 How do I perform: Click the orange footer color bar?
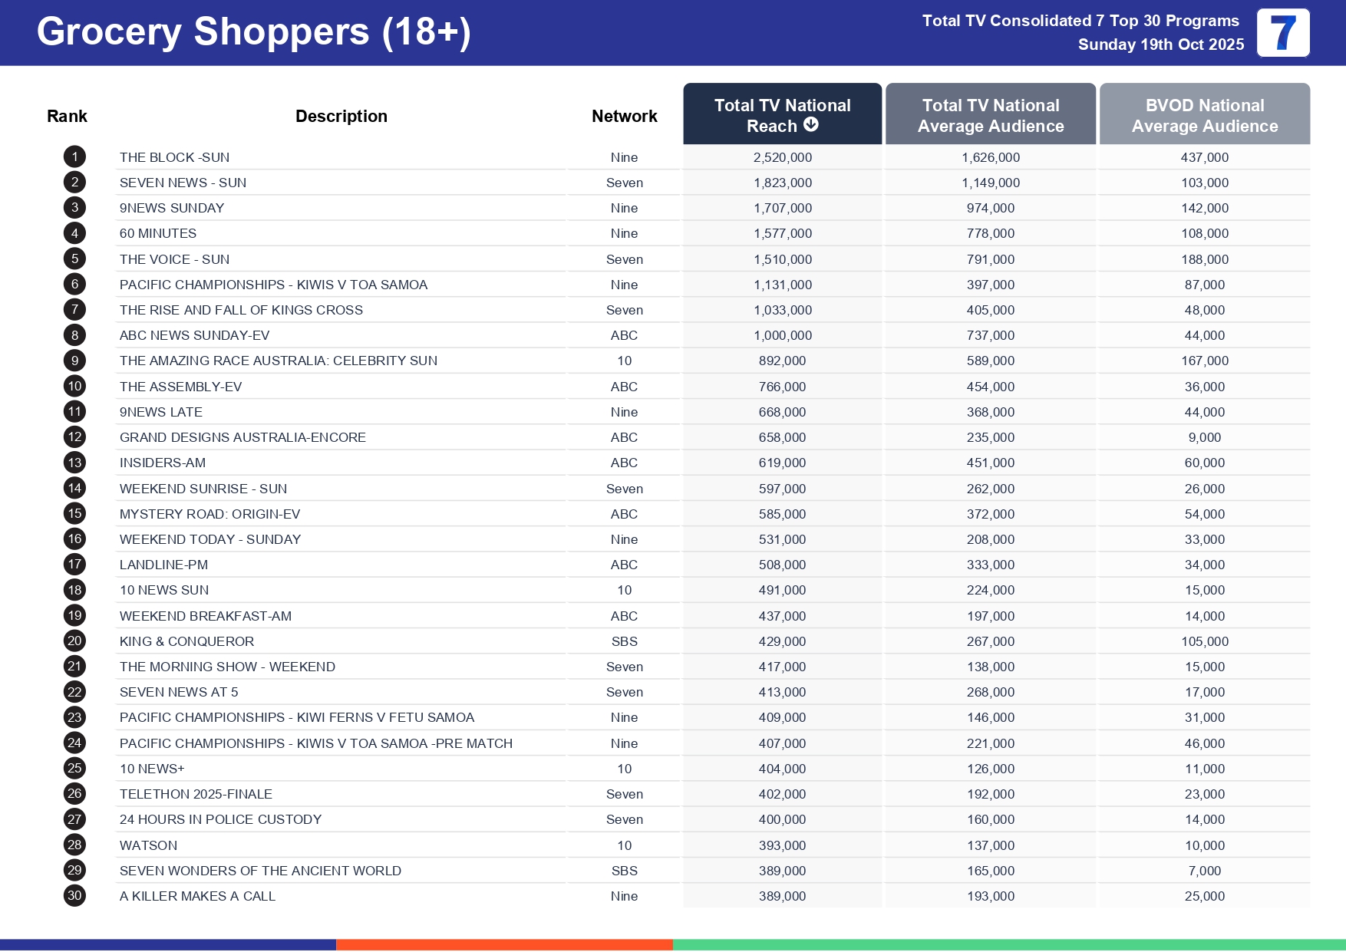click(504, 945)
